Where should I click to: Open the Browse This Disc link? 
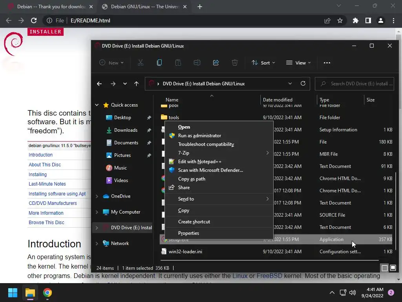pos(46,223)
